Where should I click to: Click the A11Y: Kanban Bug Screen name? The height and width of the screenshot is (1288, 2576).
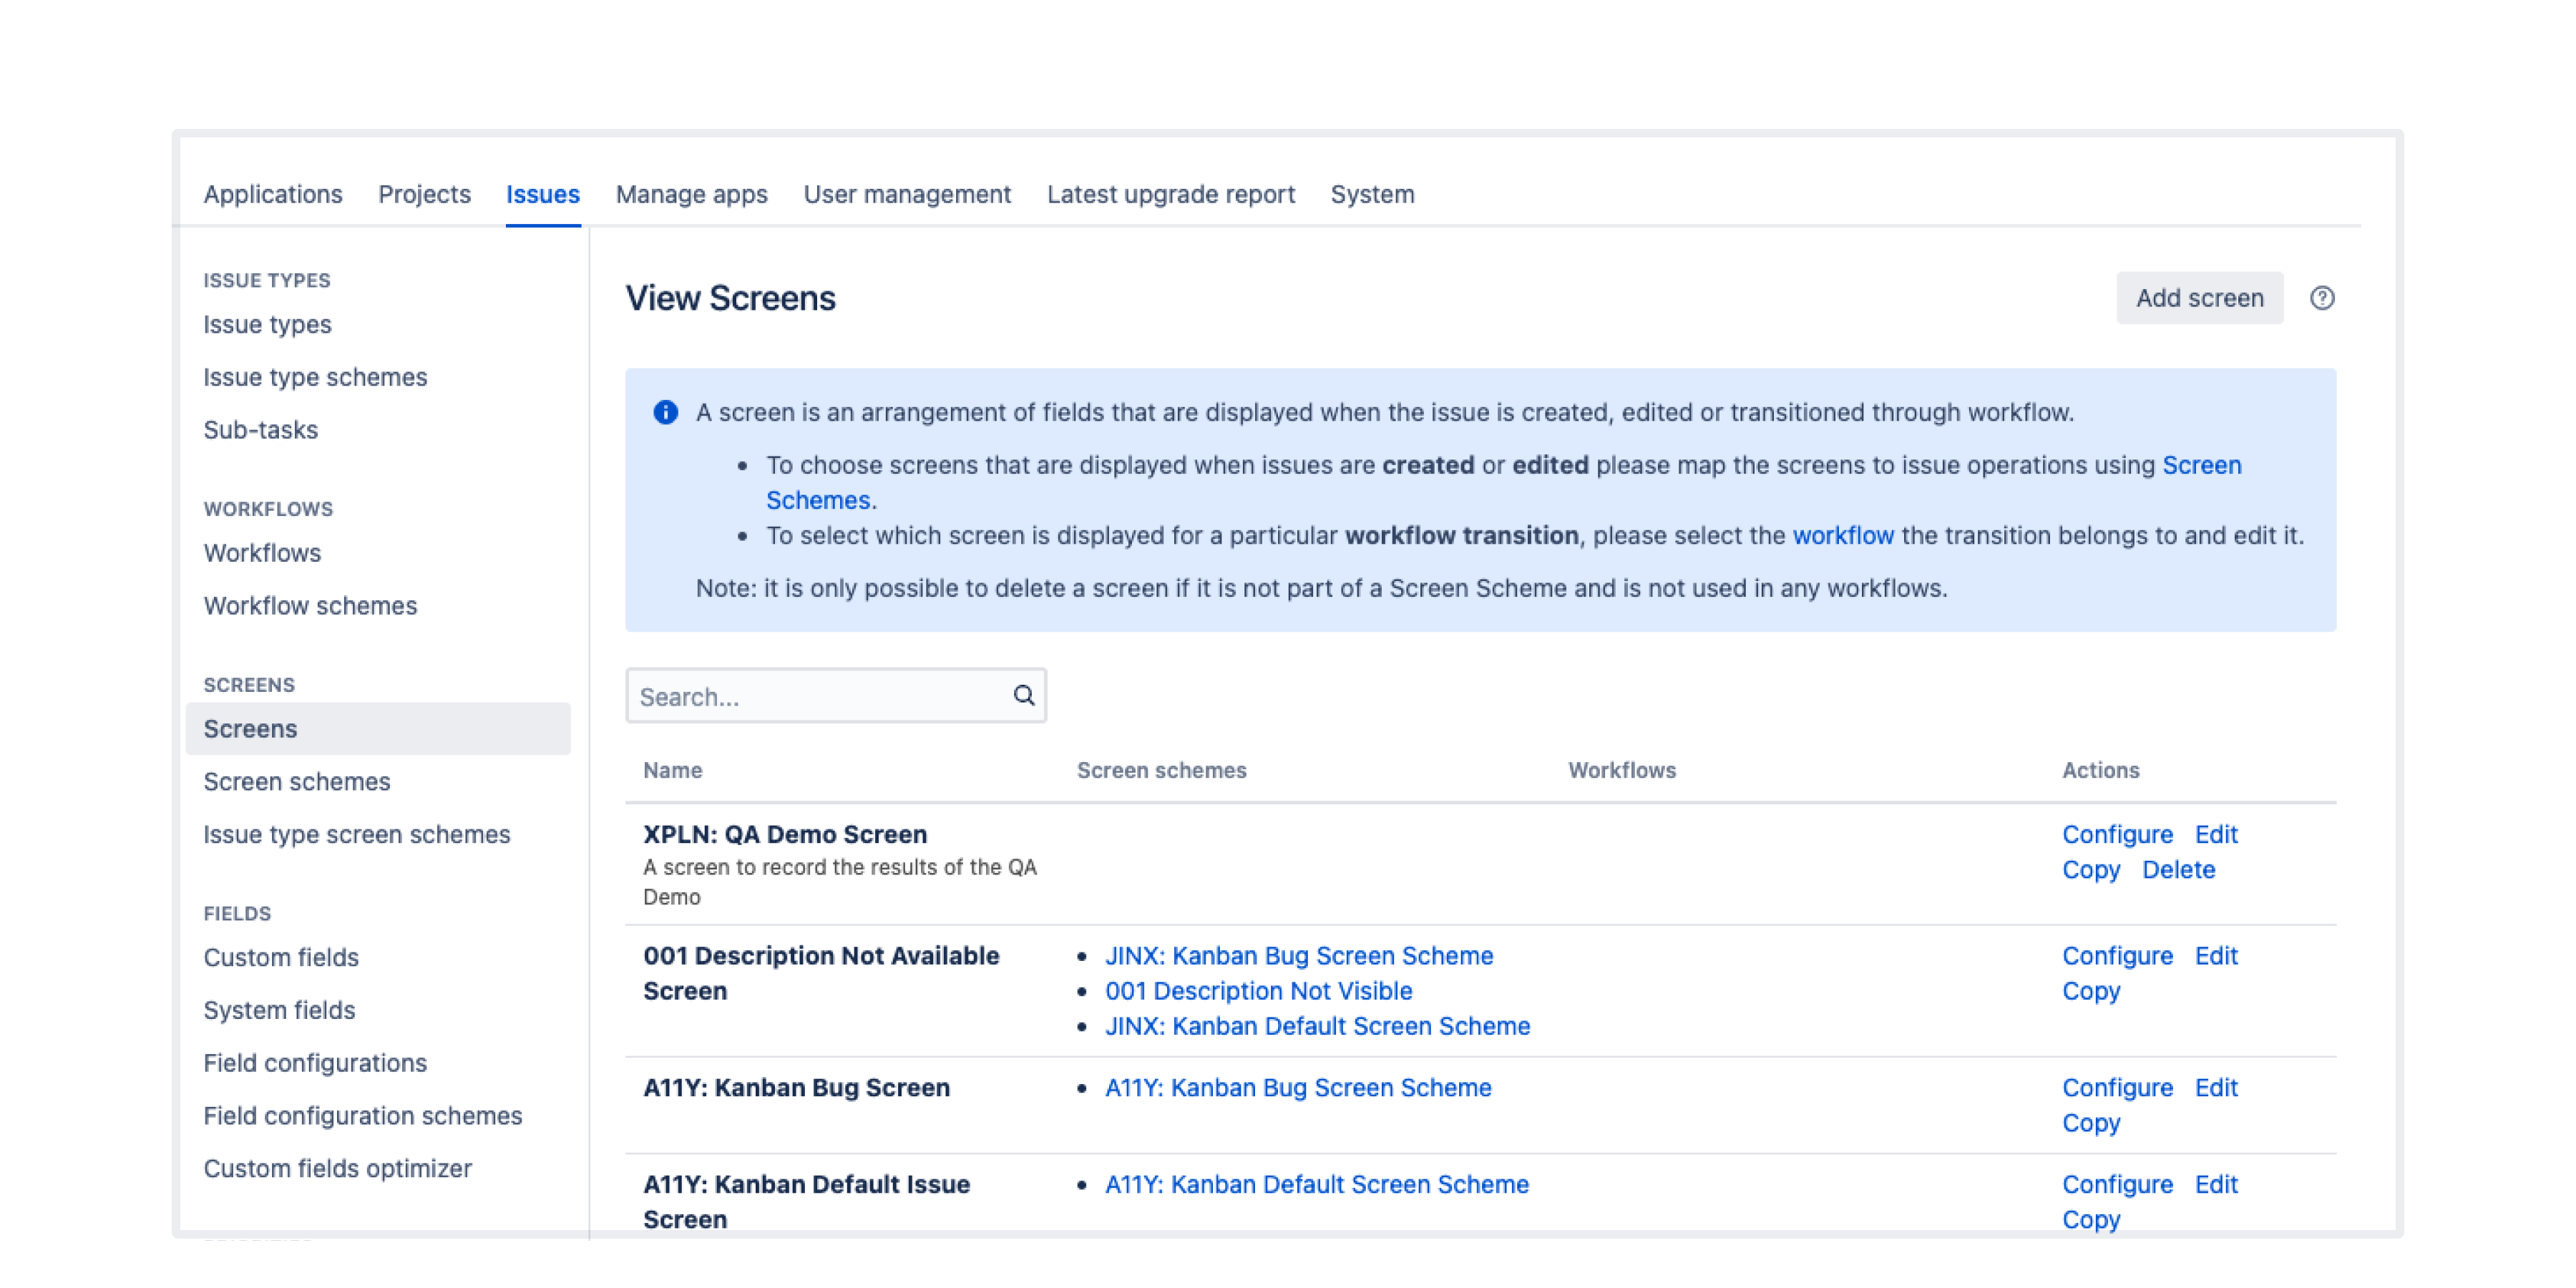(796, 1088)
